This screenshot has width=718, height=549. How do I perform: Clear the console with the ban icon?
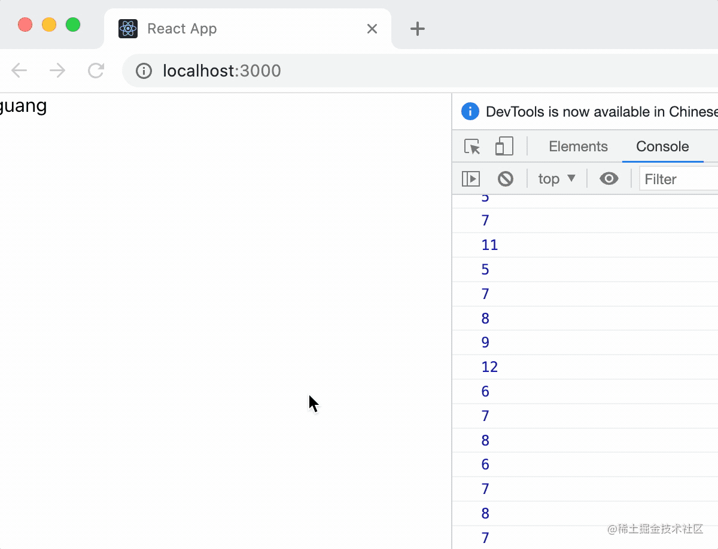506,179
